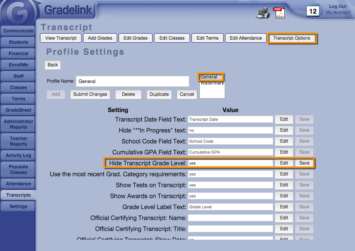The height and width of the screenshot is (251, 355).
Task: Click Submit Changes
Action: (x=90, y=94)
